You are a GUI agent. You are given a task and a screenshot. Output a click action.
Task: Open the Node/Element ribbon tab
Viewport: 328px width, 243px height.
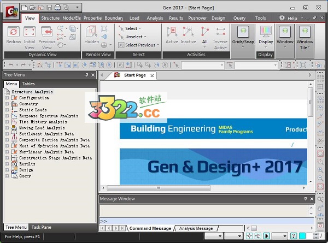(x=72, y=18)
